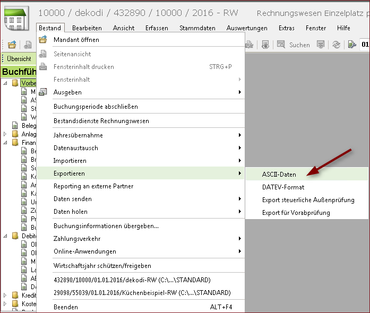Screen dimensions: 370x313
Task: Click the Ausgeben printer icon in menu
Action: 44,92
